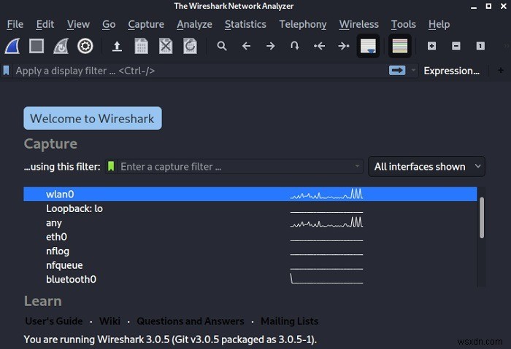Click the green capture filter bookmark icon
Screen dimensions: 511x349
tap(111, 167)
